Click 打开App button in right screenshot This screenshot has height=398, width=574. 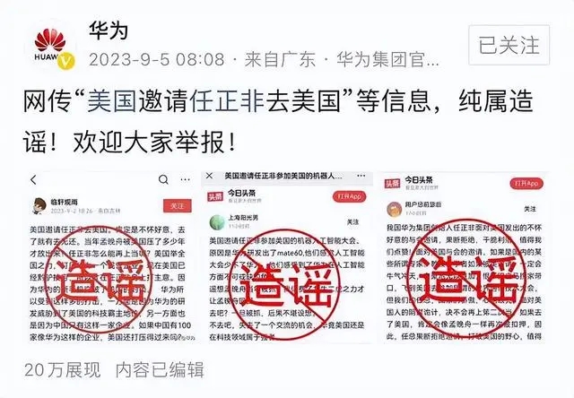click(x=526, y=183)
